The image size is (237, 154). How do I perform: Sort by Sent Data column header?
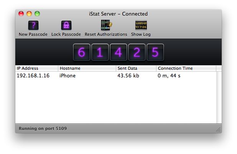point(136,68)
